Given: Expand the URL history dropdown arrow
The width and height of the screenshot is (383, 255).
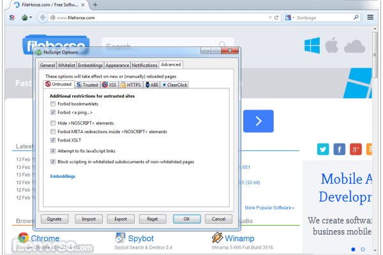Looking at the screenshot, I should (267, 18).
